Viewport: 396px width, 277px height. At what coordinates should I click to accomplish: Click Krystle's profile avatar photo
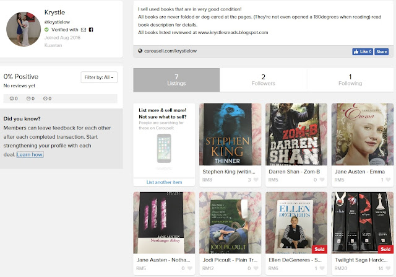tap(24, 29)
